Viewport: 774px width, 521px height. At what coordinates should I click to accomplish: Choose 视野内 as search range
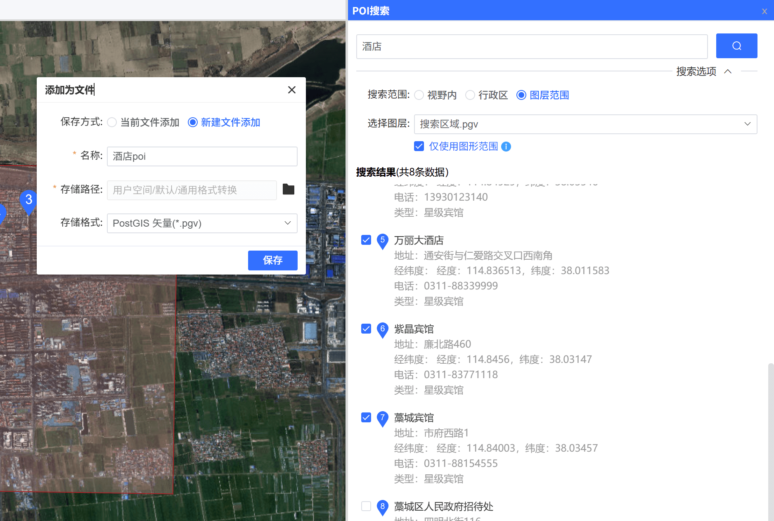coord(419,95)
